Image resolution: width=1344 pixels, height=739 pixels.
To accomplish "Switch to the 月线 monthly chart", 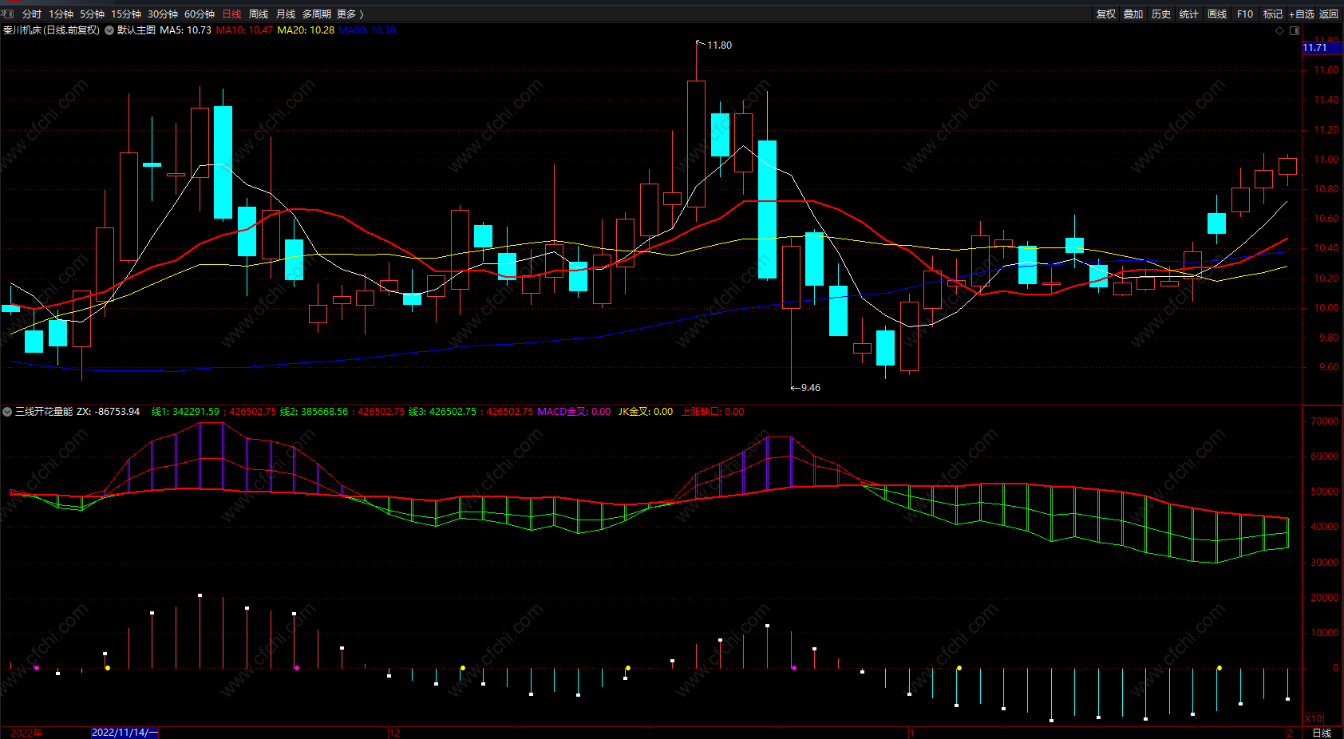I will point(286,14).
